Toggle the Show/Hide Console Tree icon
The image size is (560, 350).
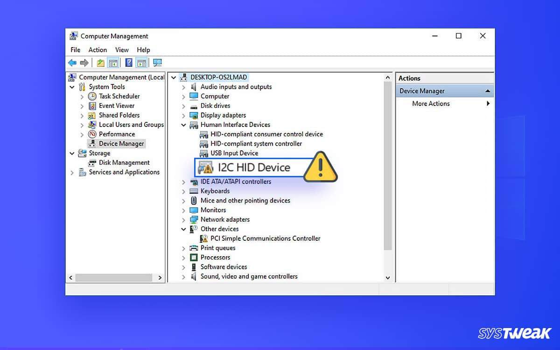pyautogui.click(x=113, y=63)
